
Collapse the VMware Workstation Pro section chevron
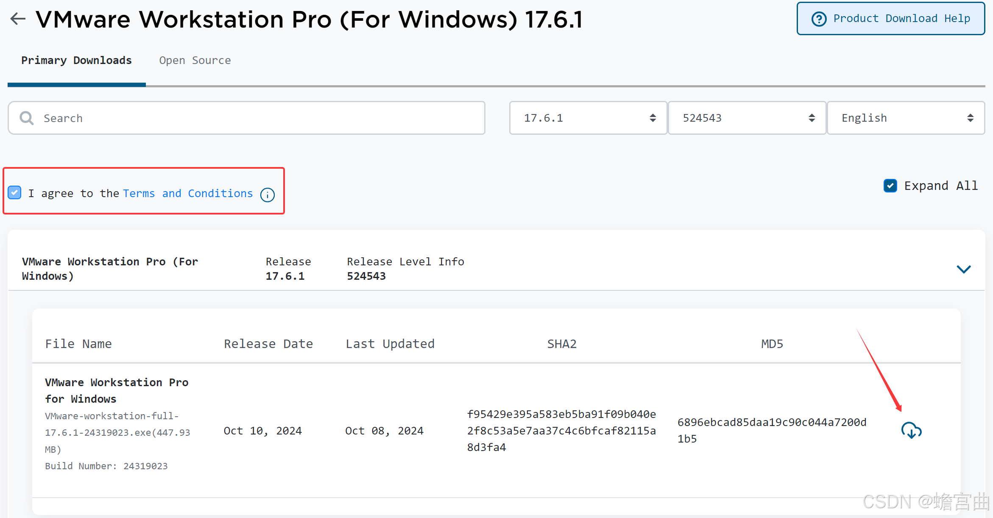point(963,269)
